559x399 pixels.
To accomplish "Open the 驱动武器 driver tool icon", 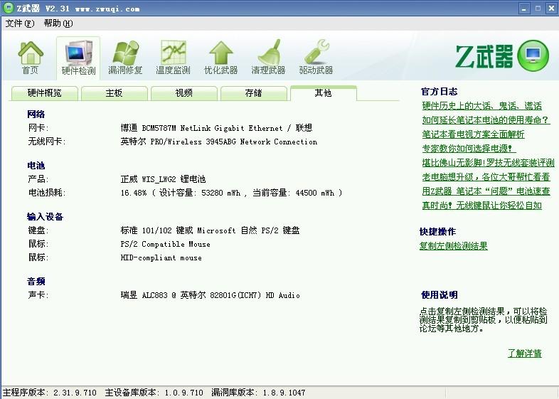I will pyautogui.click(x=316, y=58).
